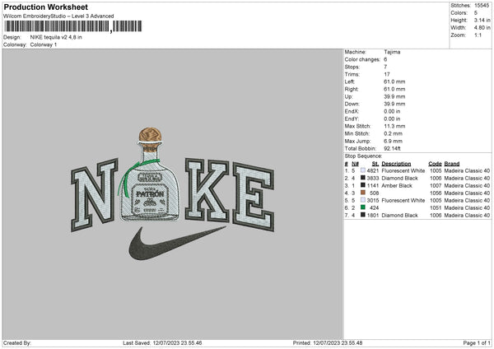Click stitch count "3833" in stop sequence
This screenshot has width=494, height=349.
click(373, 178)
